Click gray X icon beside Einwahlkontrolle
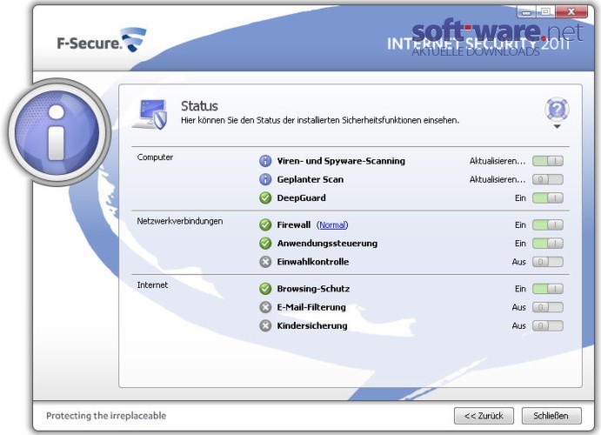Viewport: 601px width, 435px height. click(x=265, y=262)
